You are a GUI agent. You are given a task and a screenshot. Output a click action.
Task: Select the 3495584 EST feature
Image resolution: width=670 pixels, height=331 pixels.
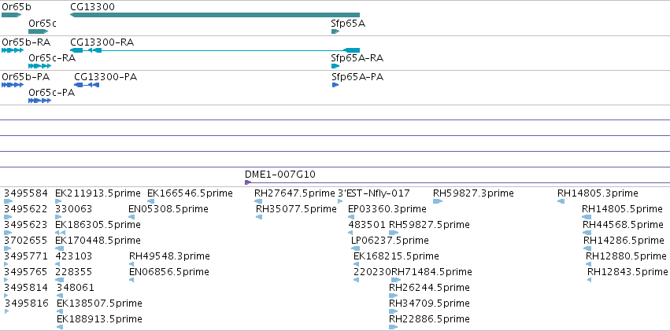coord(26,193)
